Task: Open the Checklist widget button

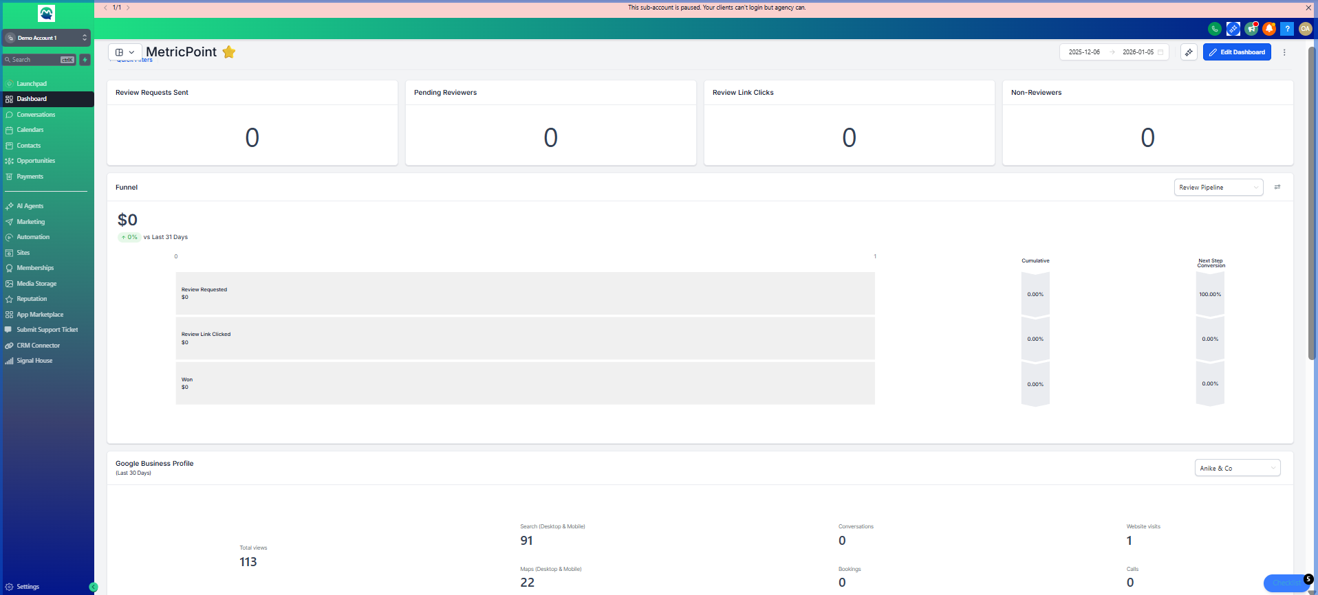Action: pyautogui.click(x=1285, y=583)
